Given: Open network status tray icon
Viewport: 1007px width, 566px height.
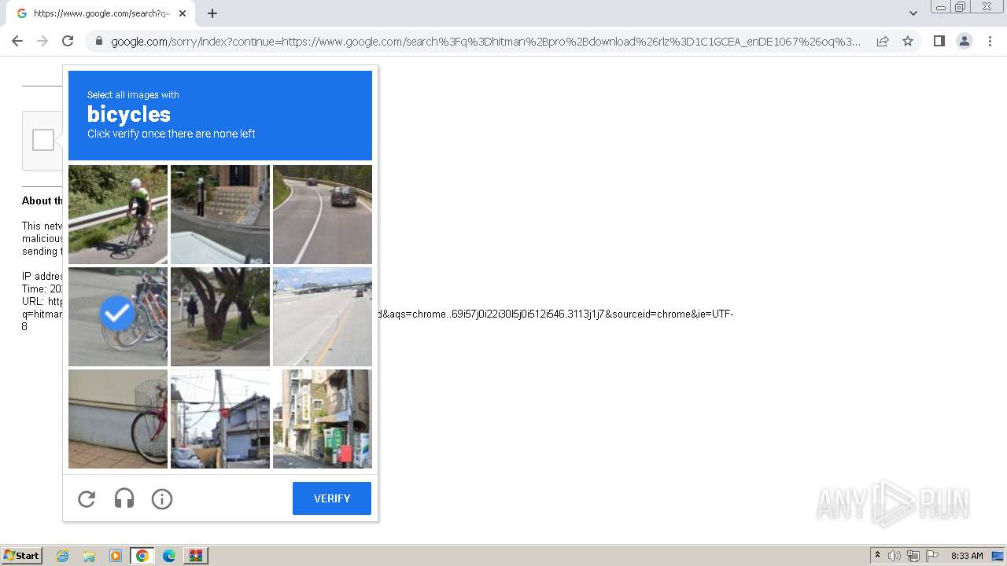Looking at the screenshot, I should click(x=913, y=556).
